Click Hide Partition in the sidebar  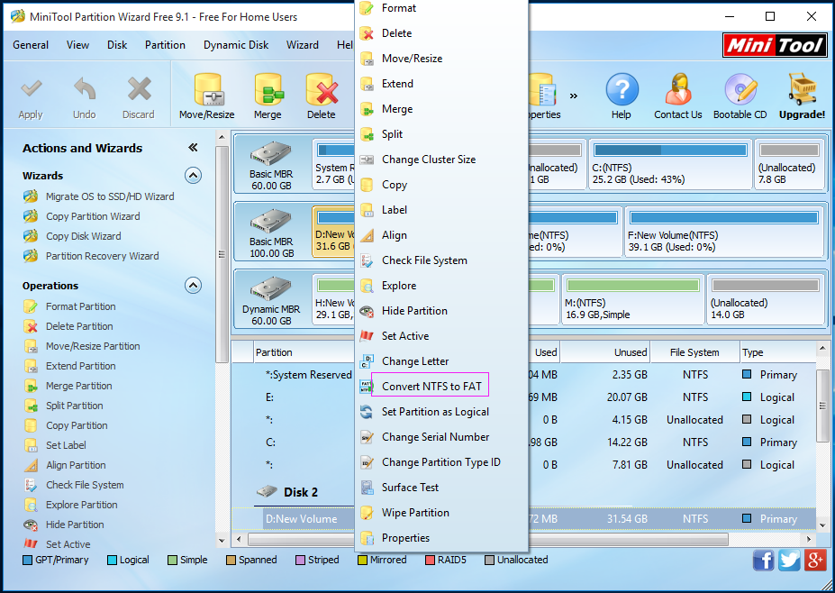click(x=75, y=525)
